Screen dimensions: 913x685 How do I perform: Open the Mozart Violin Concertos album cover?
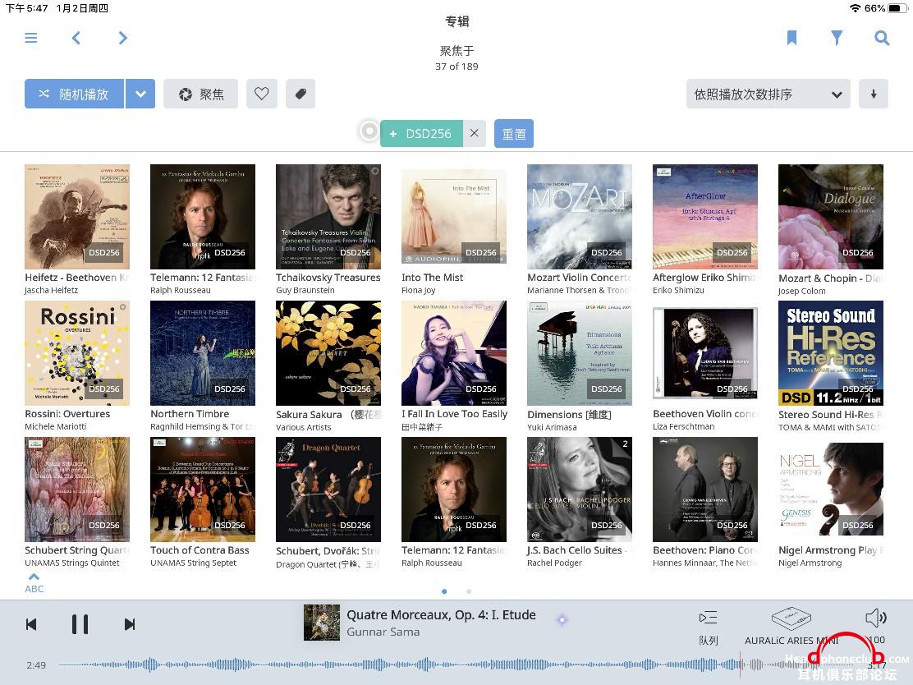click(580, 217)
